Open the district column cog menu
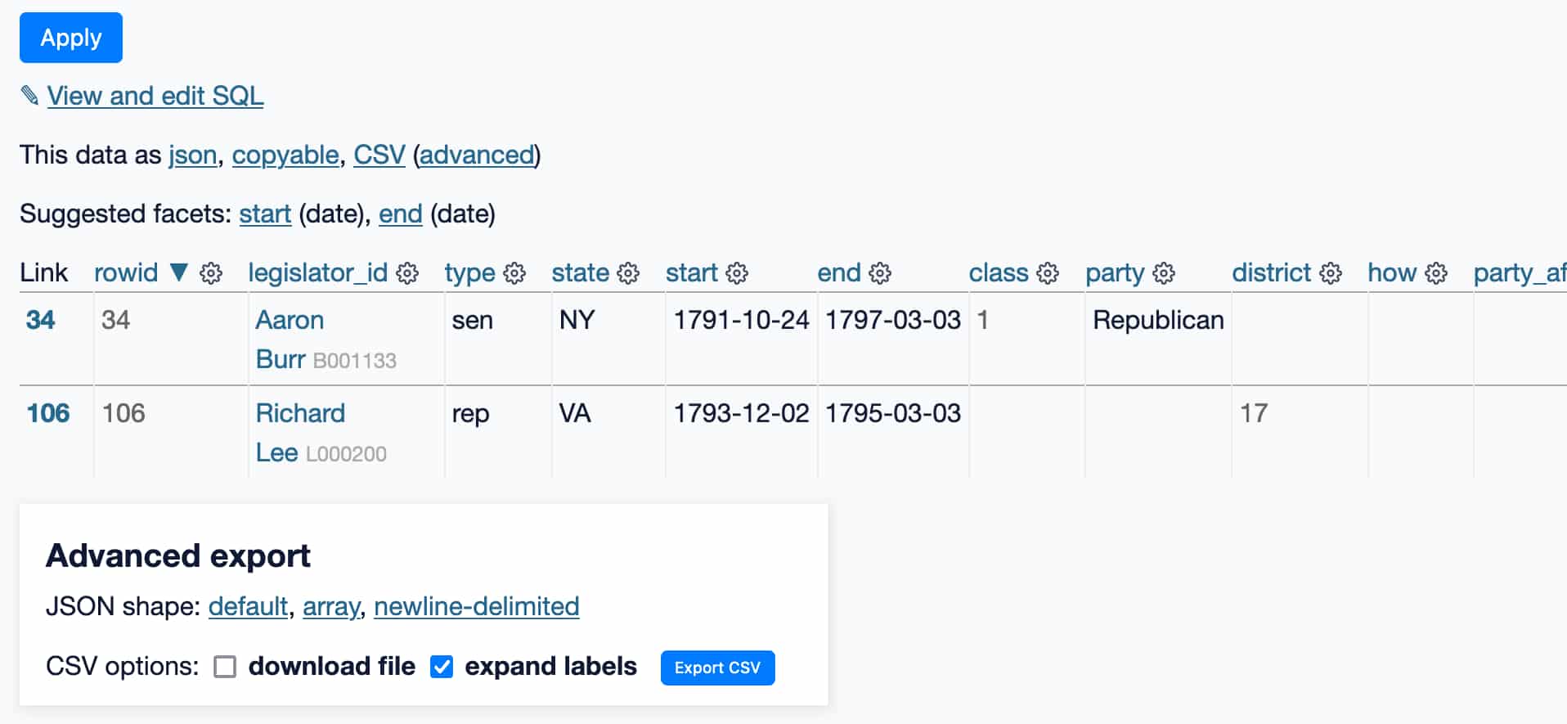 pyautogui.click(x=1332, y=273)
